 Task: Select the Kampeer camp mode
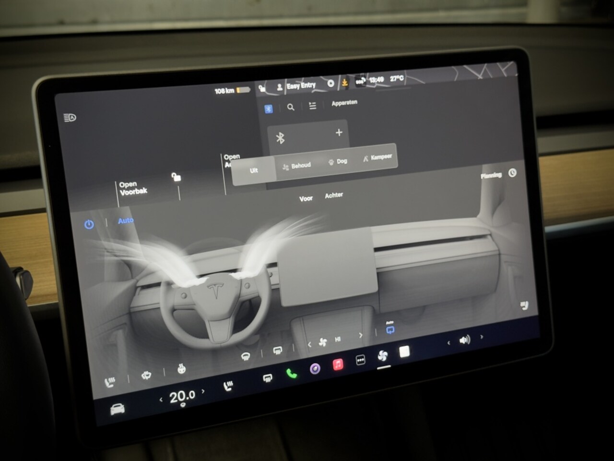(x=378, y=157)
